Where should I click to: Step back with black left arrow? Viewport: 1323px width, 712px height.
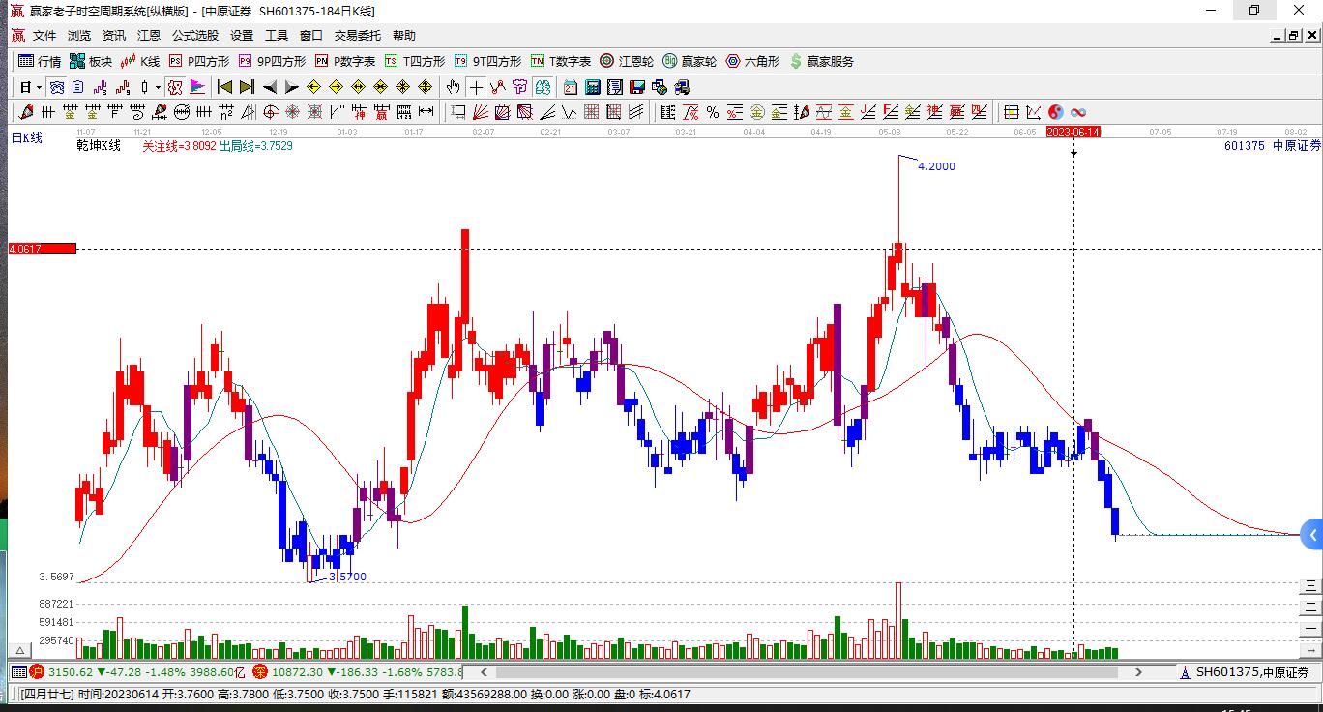click(270, 87)
